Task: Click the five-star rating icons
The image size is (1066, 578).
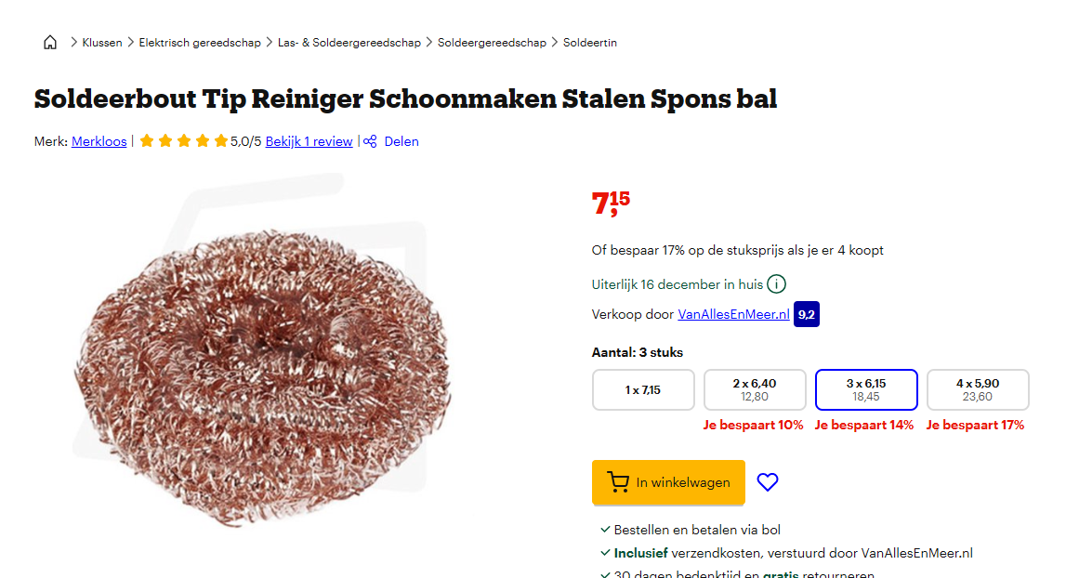Action: tap(183, 141)
